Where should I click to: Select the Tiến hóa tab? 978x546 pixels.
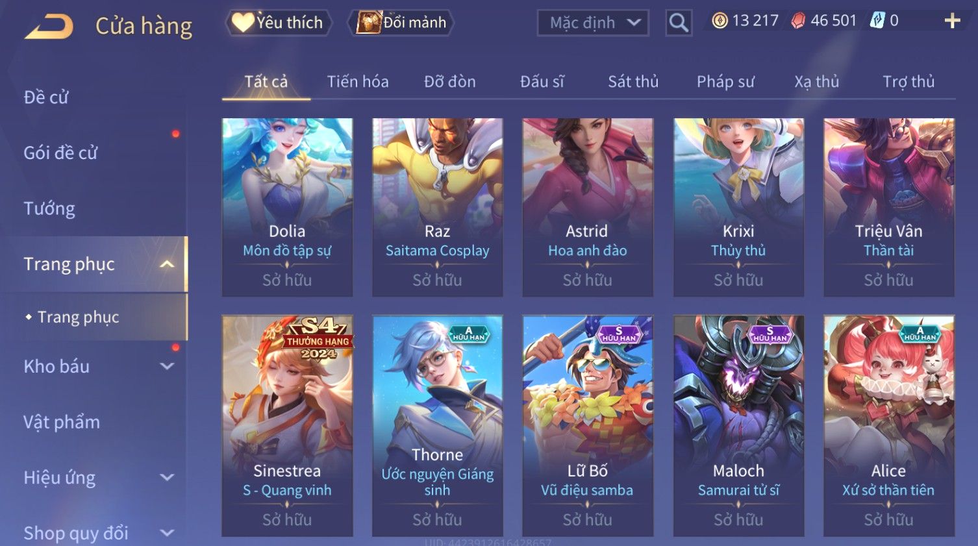tap(358, 82)
